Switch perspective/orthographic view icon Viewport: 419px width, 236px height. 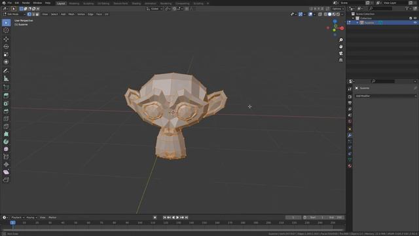[x=340, y=60]
